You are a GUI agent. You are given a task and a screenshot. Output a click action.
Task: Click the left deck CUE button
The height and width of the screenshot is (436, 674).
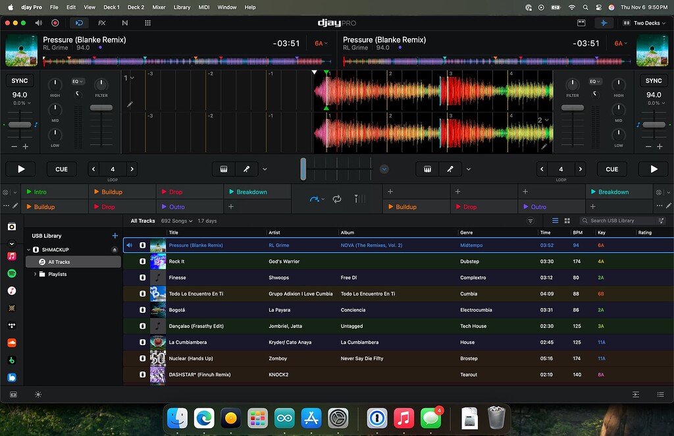(x=61, y=169)
